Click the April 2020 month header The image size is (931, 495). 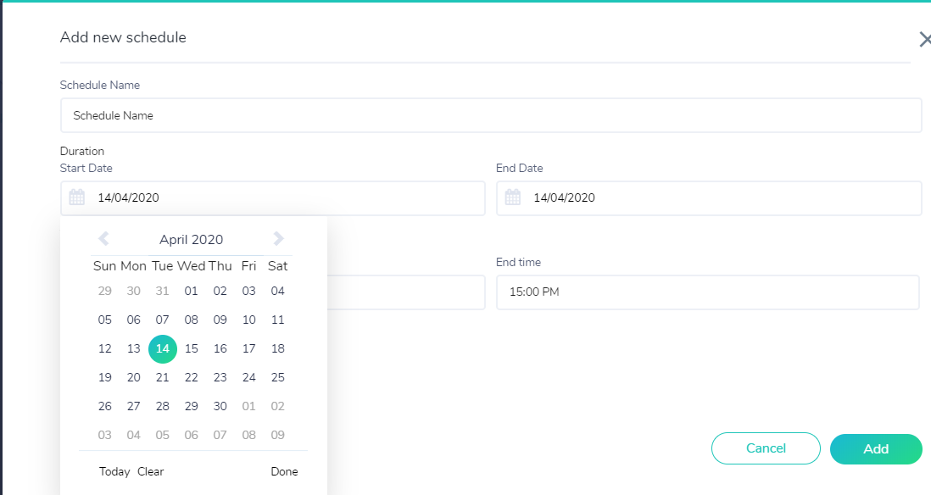pos(191,239)
